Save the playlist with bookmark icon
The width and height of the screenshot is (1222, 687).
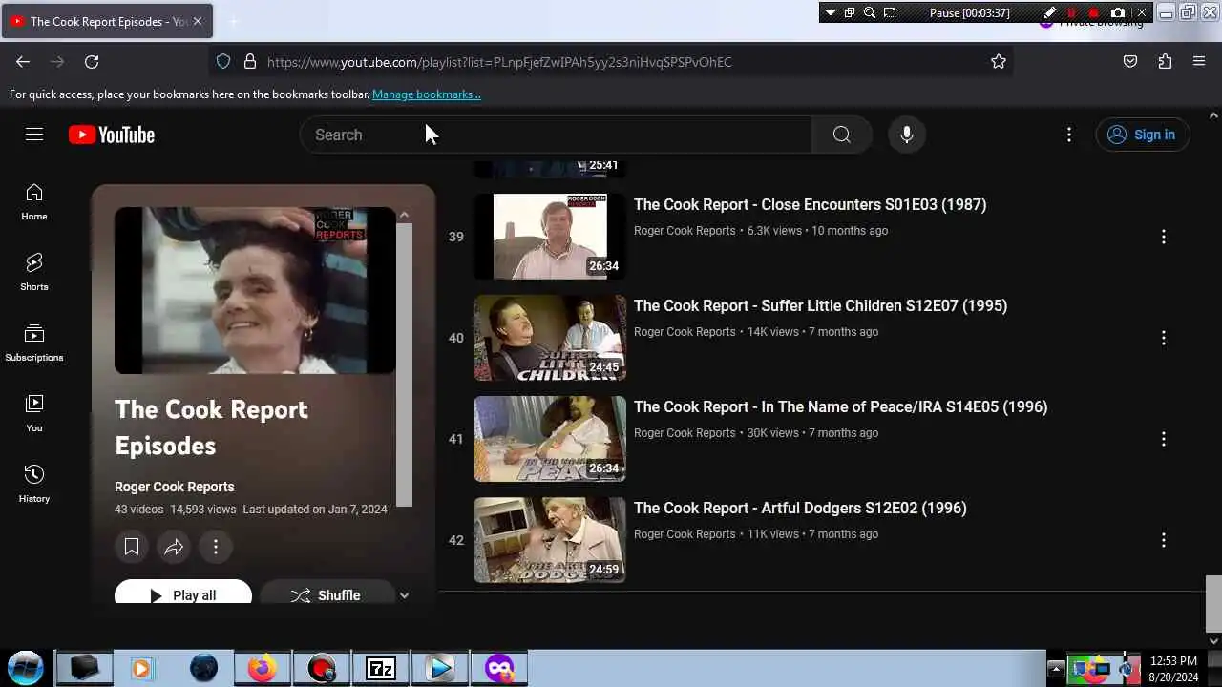tap(132, 547)
